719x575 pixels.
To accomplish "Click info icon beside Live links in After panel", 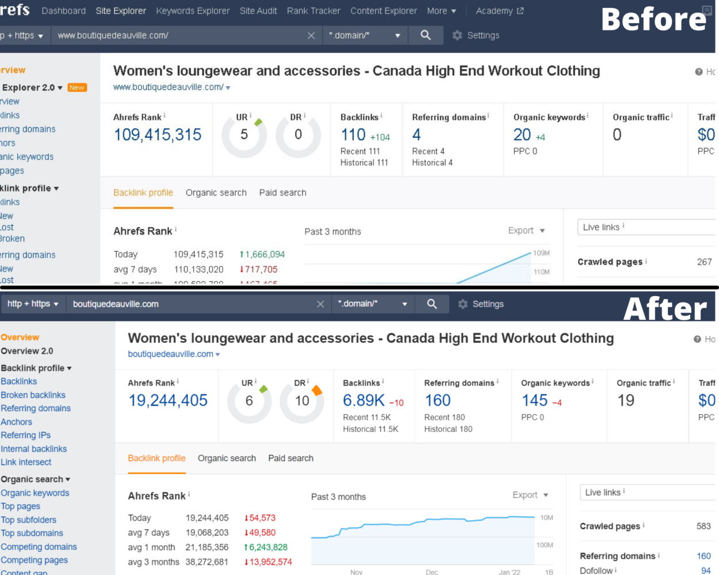I will pos(624,492).
